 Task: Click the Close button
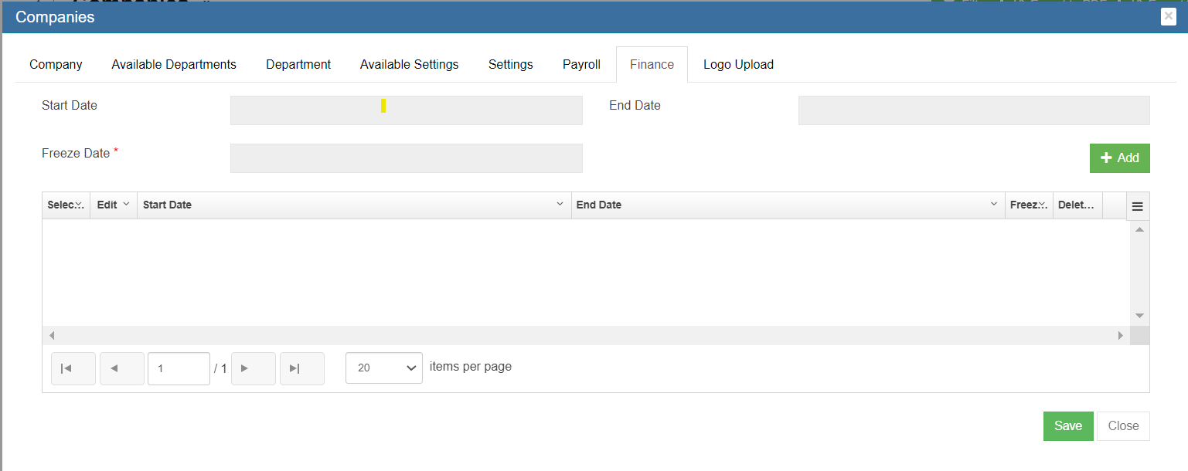click(1123, 426)
